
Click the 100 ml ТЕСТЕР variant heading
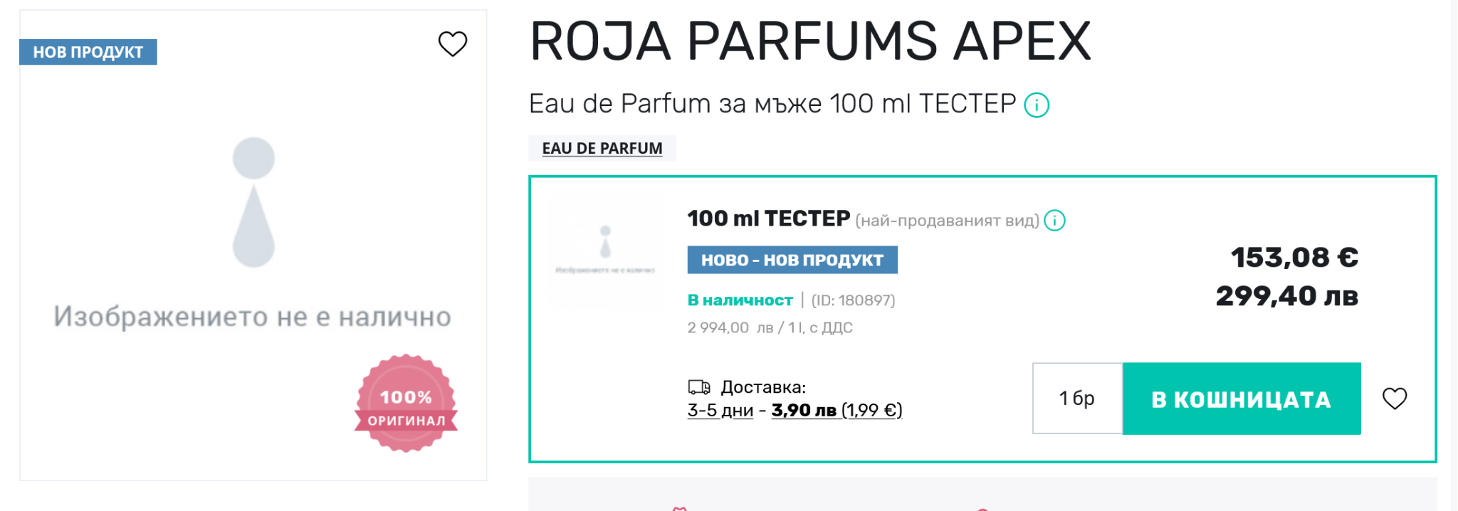click(768, 218)
